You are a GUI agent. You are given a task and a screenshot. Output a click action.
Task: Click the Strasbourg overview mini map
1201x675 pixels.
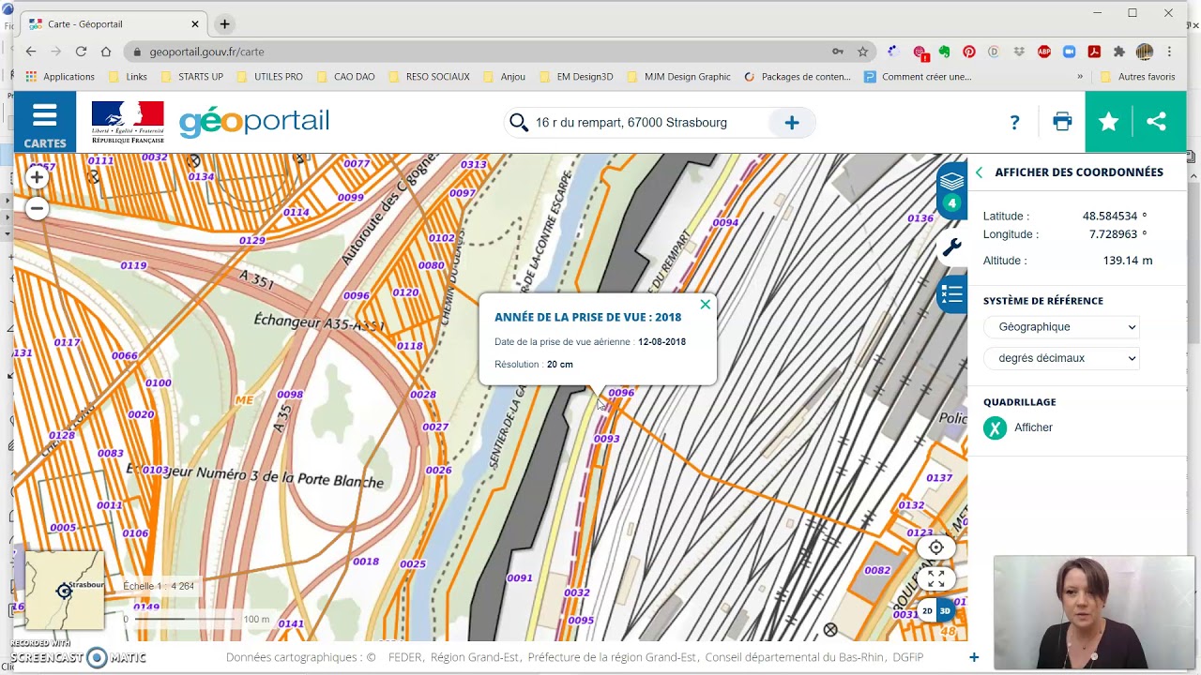[65, 590]
